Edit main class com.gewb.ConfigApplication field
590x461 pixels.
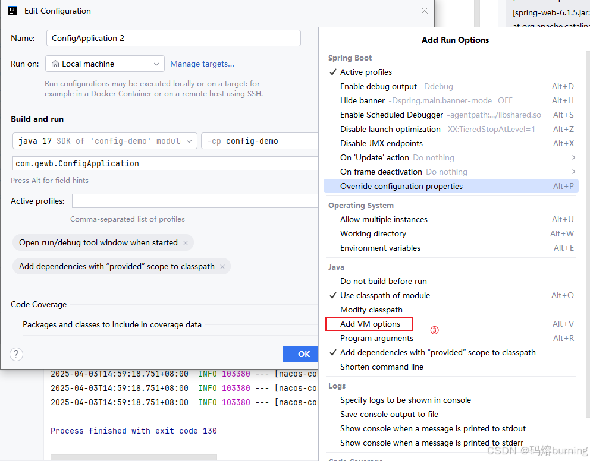pos(165,163)
